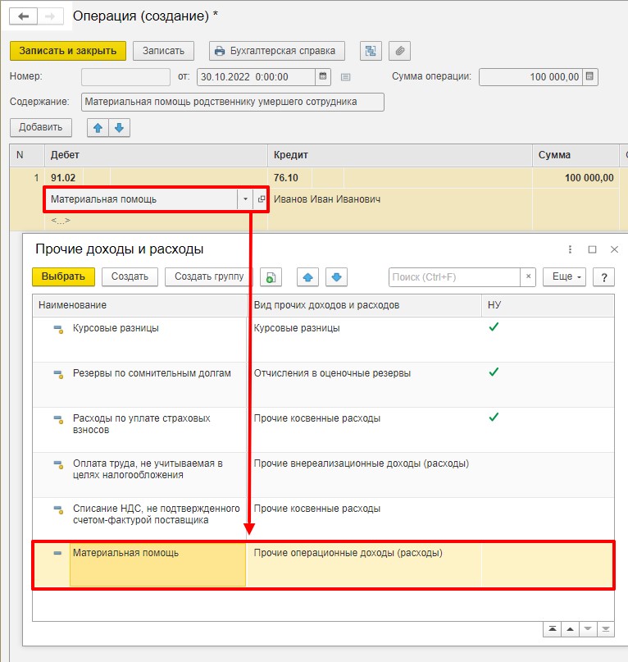628x662 pixels.
Task: Select the Курсовые разницы row name
Action: 116,328
